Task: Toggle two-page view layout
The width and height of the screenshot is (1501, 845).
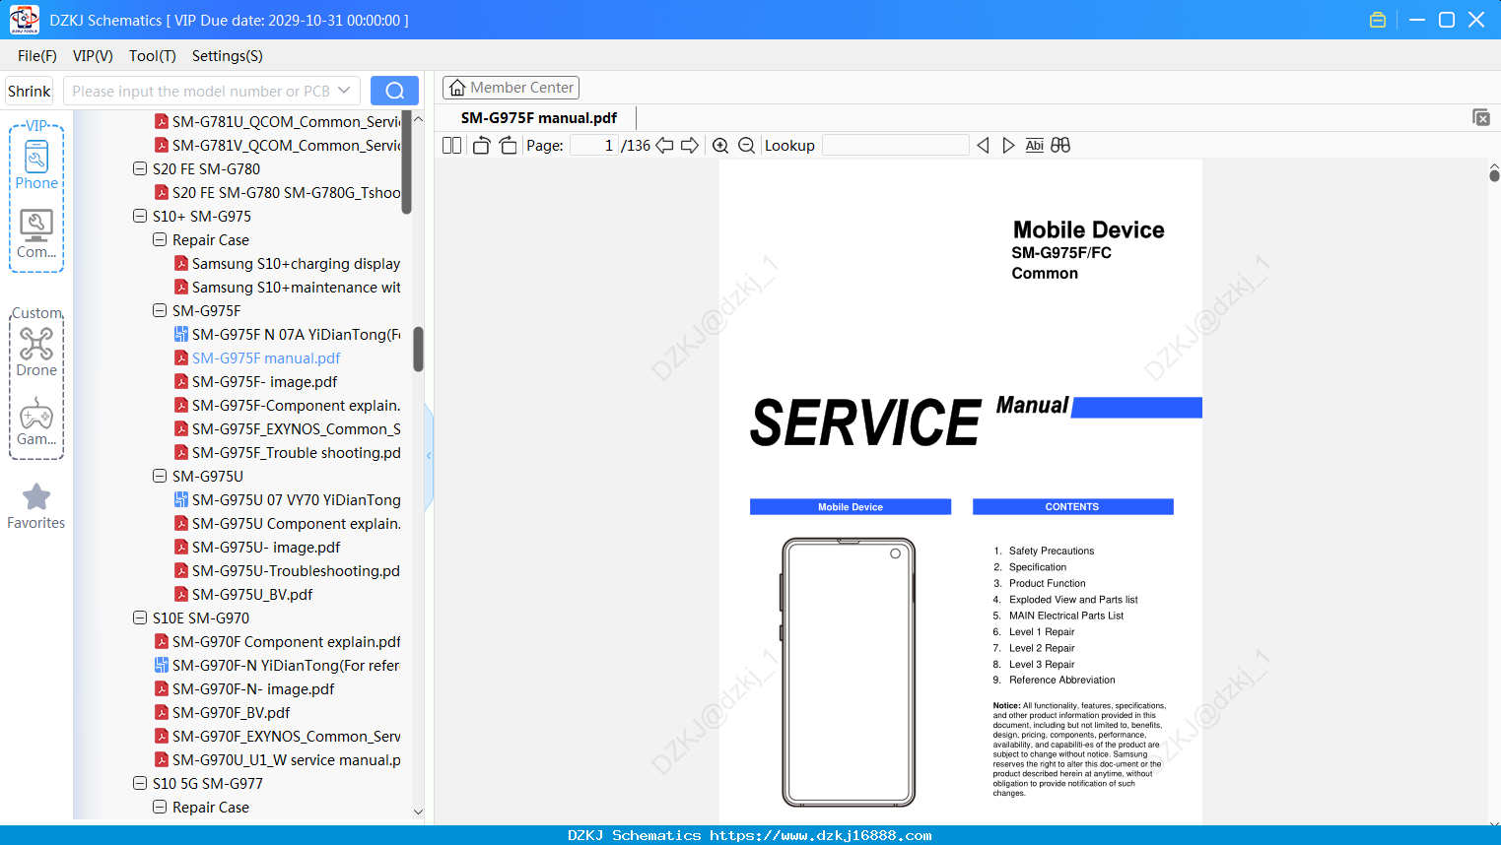Action: 451,146
